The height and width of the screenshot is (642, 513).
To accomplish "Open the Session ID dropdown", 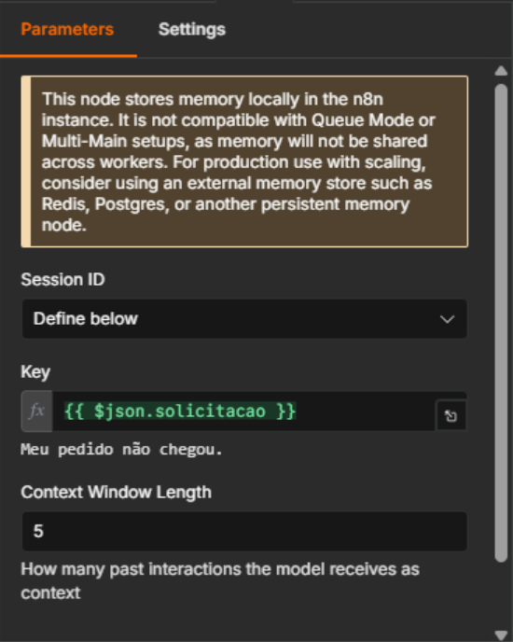I will click(244, 319).
